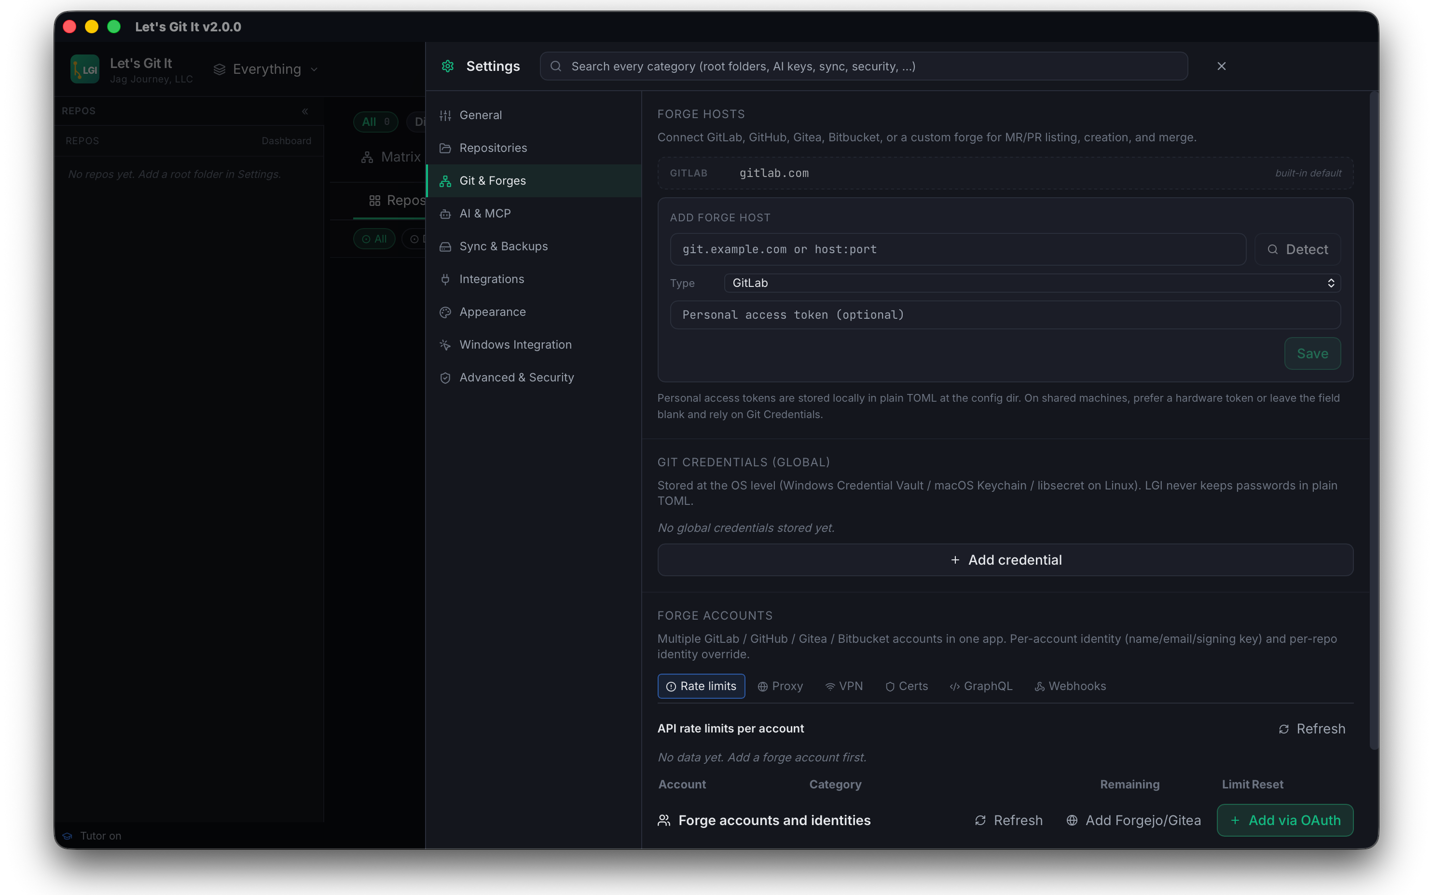The width and height of the screenshot is (1433, 895).
Task: Open the Repositories settings category
Action: click(x=533, y=148)
